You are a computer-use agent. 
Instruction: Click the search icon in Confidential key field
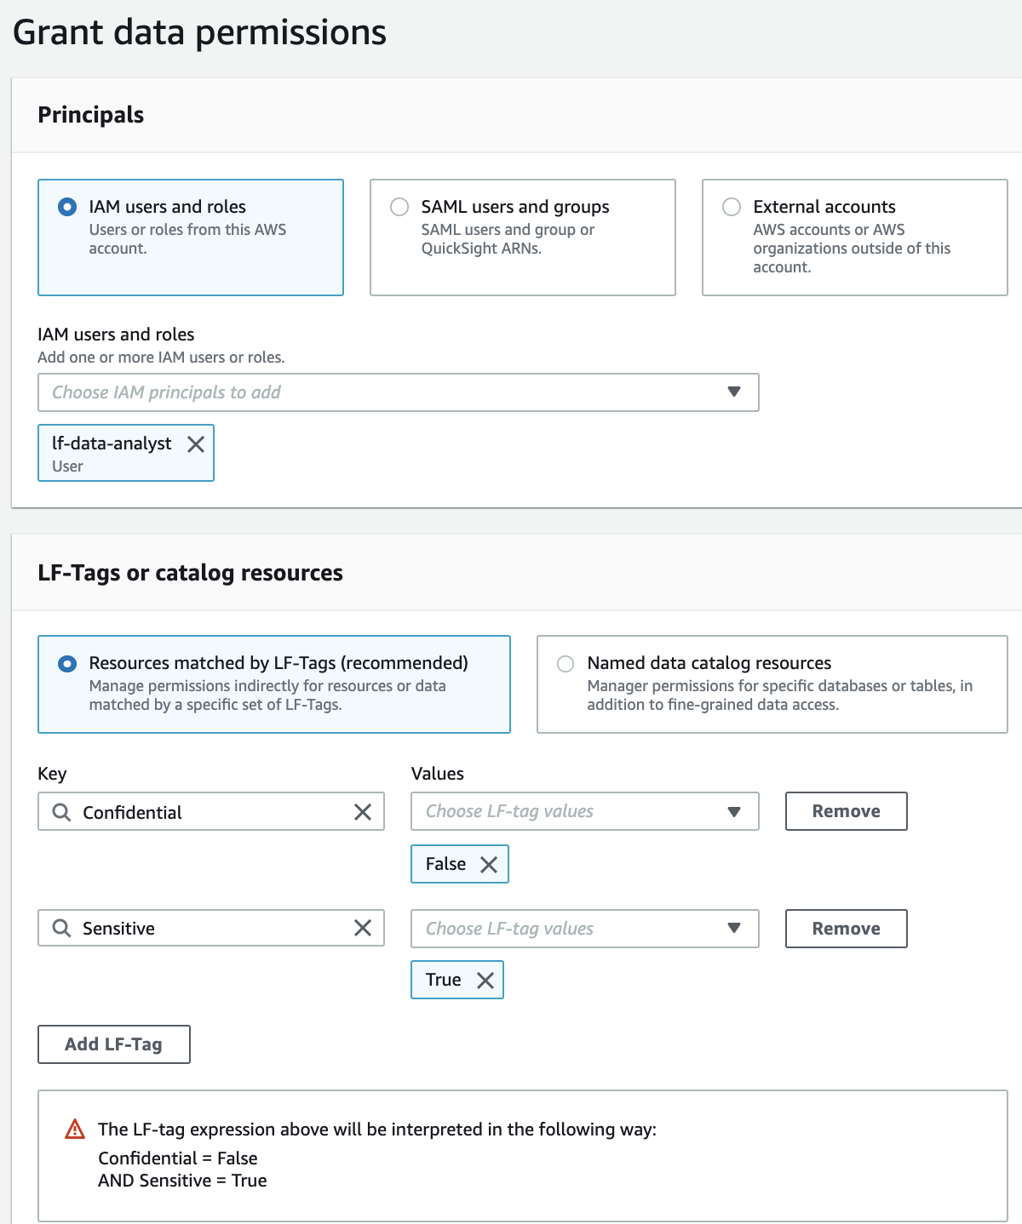pyautogui.click(x=61, y=812)
